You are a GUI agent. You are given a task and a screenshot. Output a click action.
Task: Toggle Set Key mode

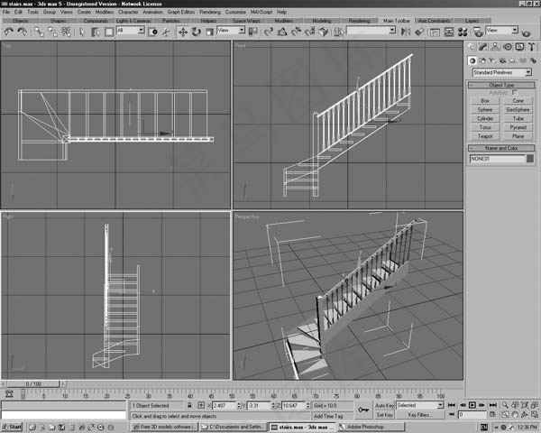click(x=385, y=415)
